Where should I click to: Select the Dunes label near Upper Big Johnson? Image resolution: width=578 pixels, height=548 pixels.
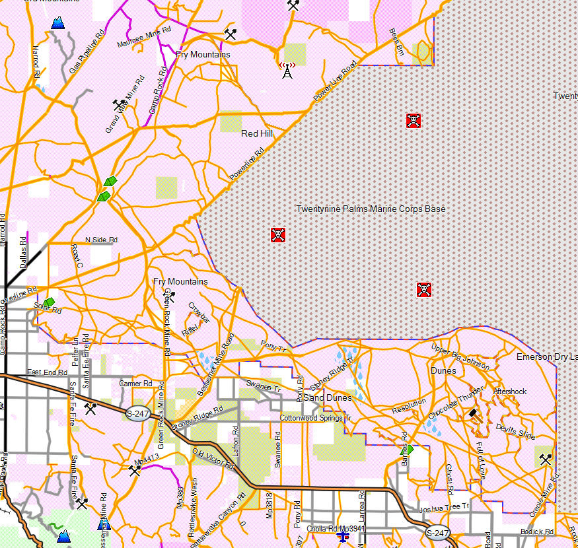[443, 370]
